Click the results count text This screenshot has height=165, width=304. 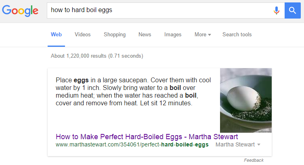97,56
